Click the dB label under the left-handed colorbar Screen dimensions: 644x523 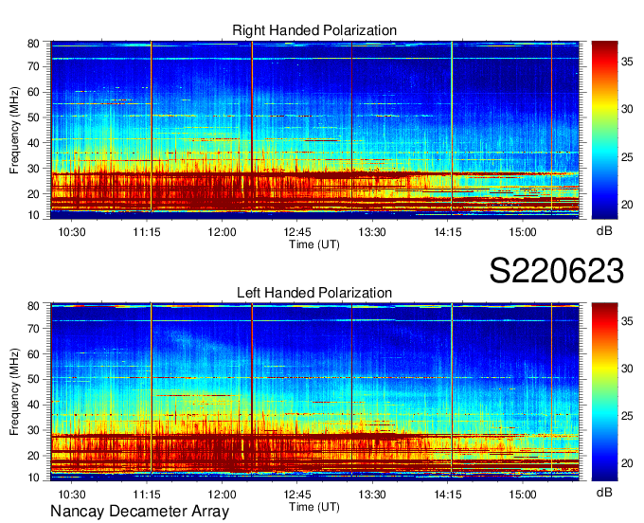click(604, 492)
